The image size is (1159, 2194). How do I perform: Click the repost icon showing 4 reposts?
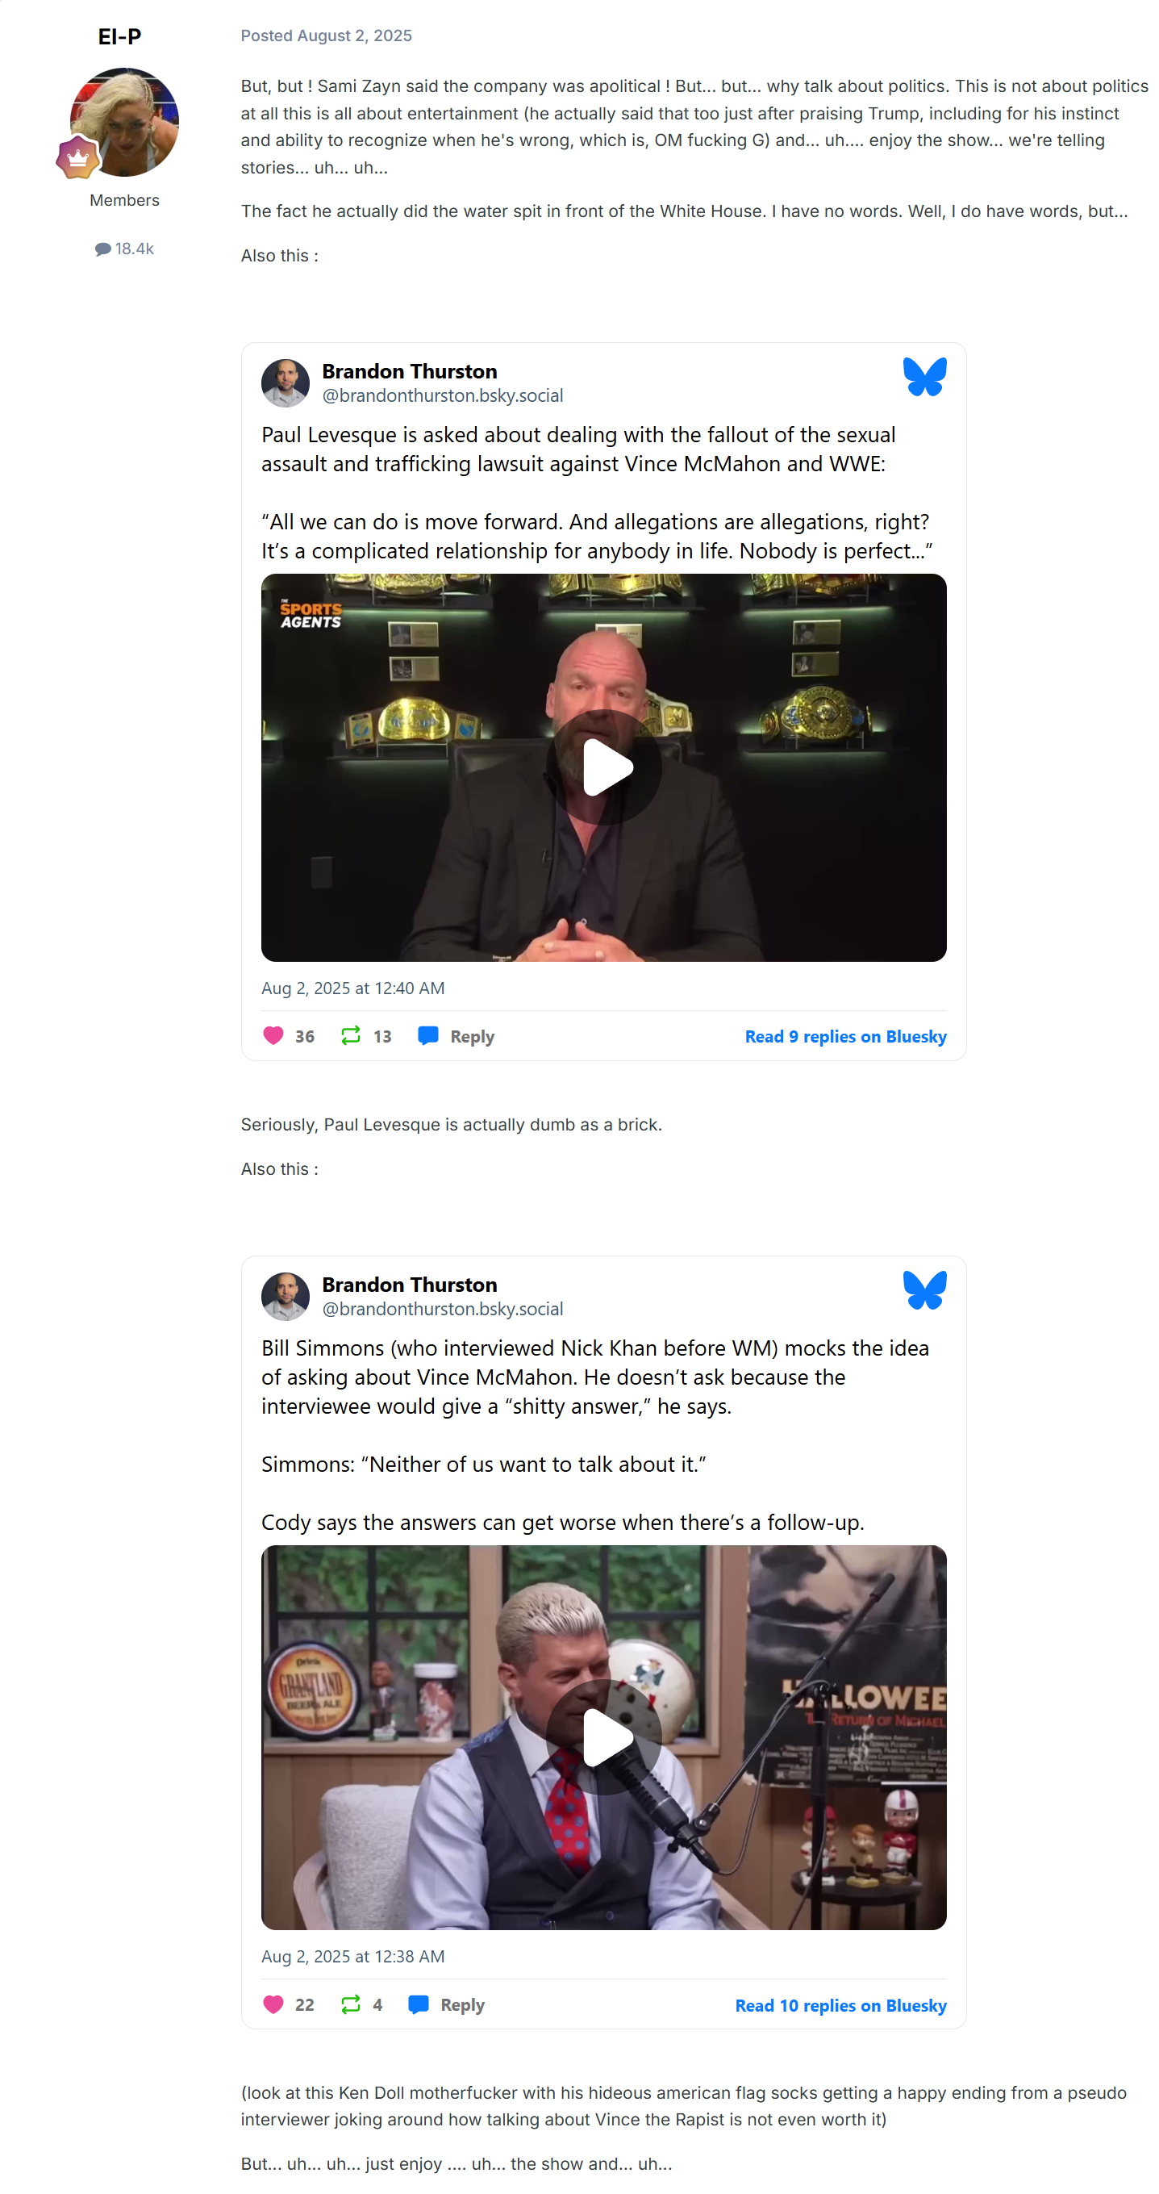point(351,2004)
